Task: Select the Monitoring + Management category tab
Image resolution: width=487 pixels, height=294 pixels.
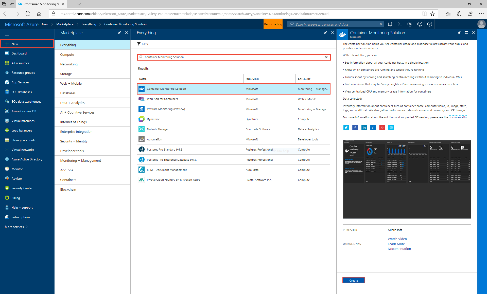Action: point(80,160)
